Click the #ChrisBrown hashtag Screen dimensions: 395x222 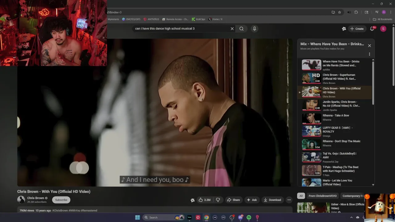click(x=60, y=211)
